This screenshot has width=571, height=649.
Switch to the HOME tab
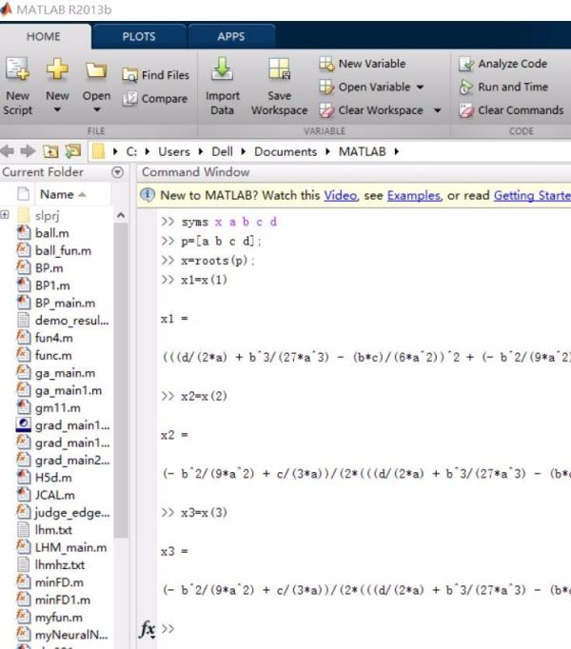click(44, 36)
